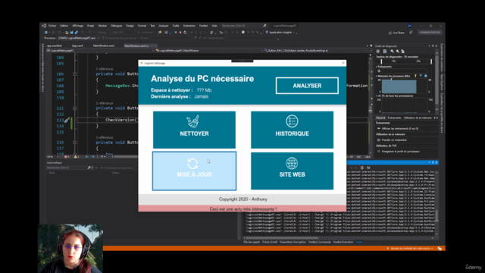Open the Fichier menu

click(x=52, y=26)
